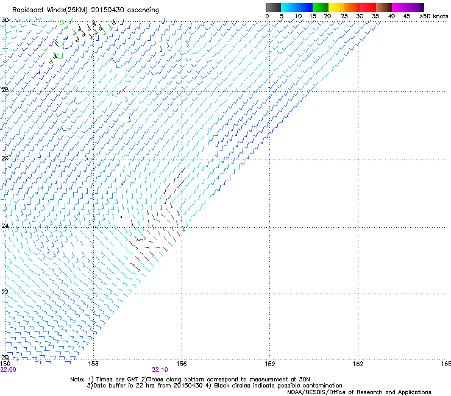Click the '35' legend scale label

click(x=375, y=16)
